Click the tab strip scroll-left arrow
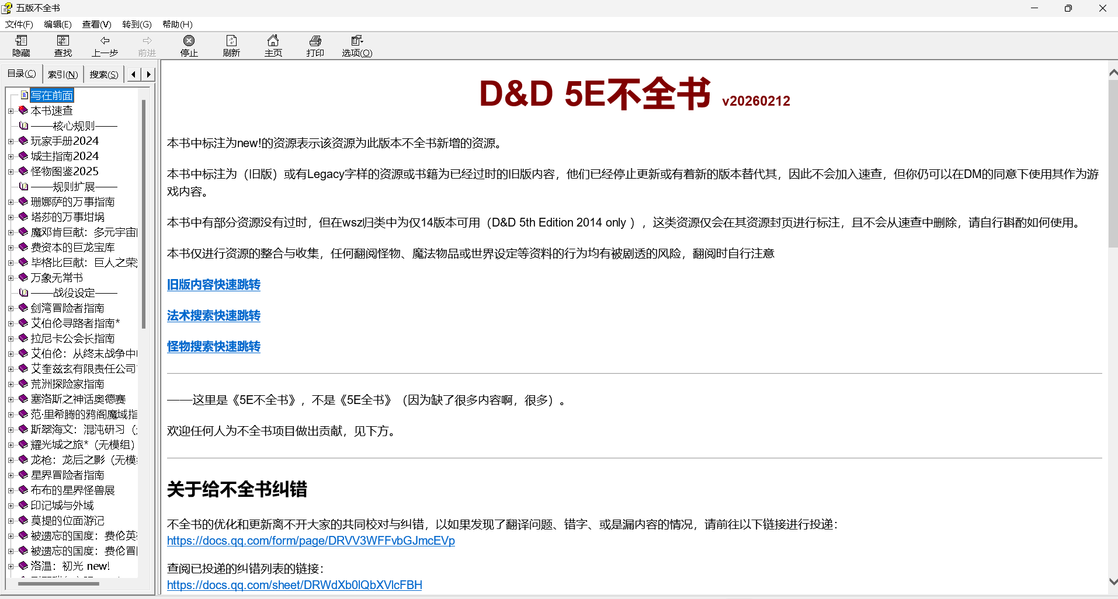 [x=134, y=74]
